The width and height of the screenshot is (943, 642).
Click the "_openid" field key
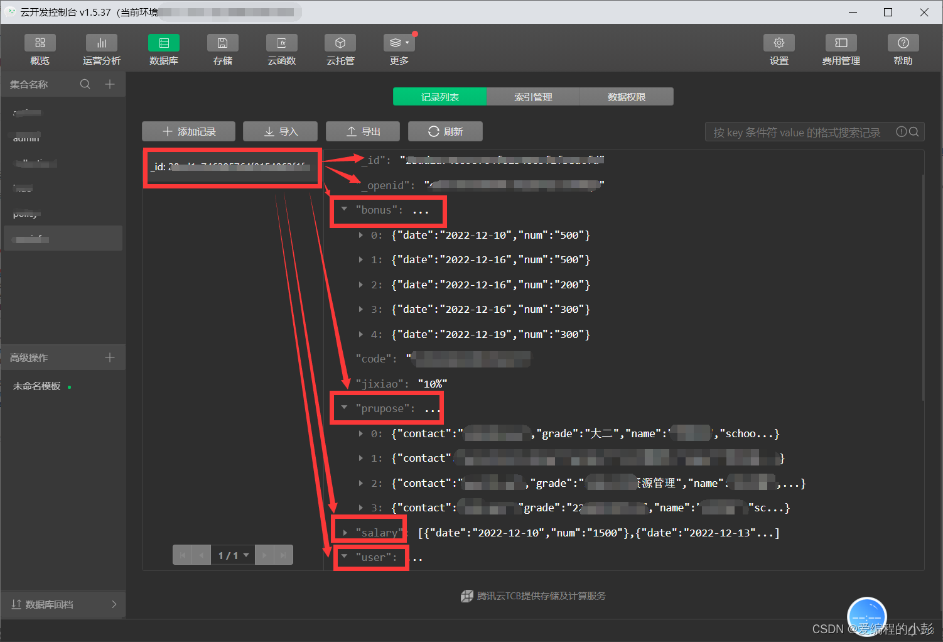[388, 185]
